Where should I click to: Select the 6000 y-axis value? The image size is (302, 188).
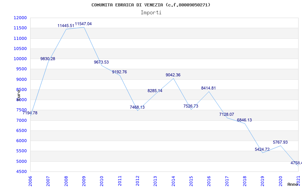(x=21, y=141)
